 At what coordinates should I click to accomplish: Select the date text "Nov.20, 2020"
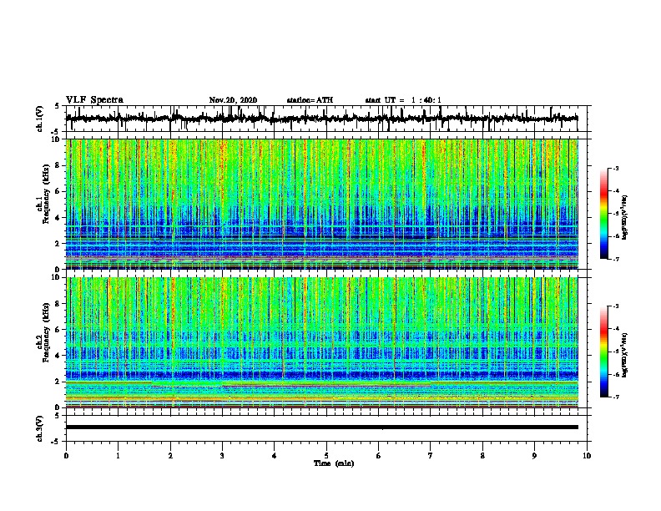(233, 100)
